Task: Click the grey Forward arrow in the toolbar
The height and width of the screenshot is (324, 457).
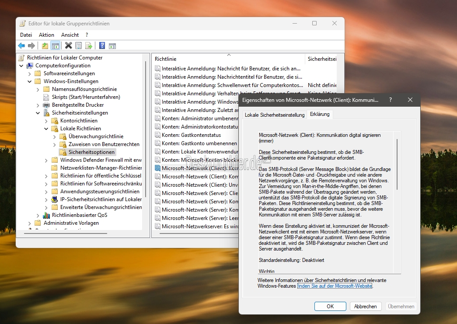Action: point(31,46)
